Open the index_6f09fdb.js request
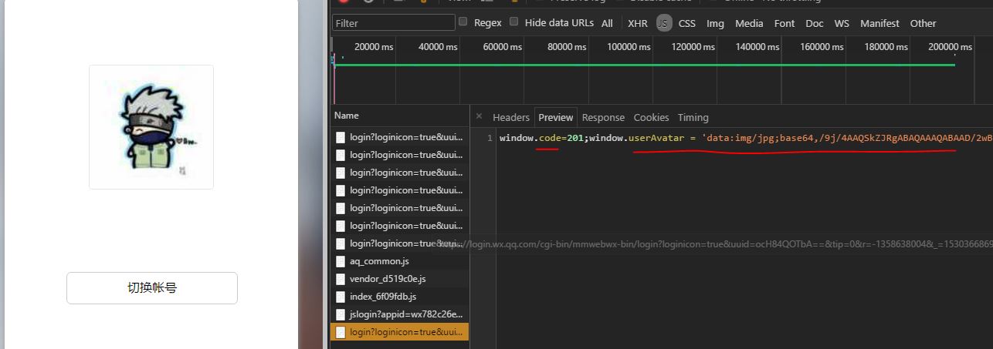Image resolution: width=993 pixels, height=349 pixels. pyautogui.click(x=400, y=297)
